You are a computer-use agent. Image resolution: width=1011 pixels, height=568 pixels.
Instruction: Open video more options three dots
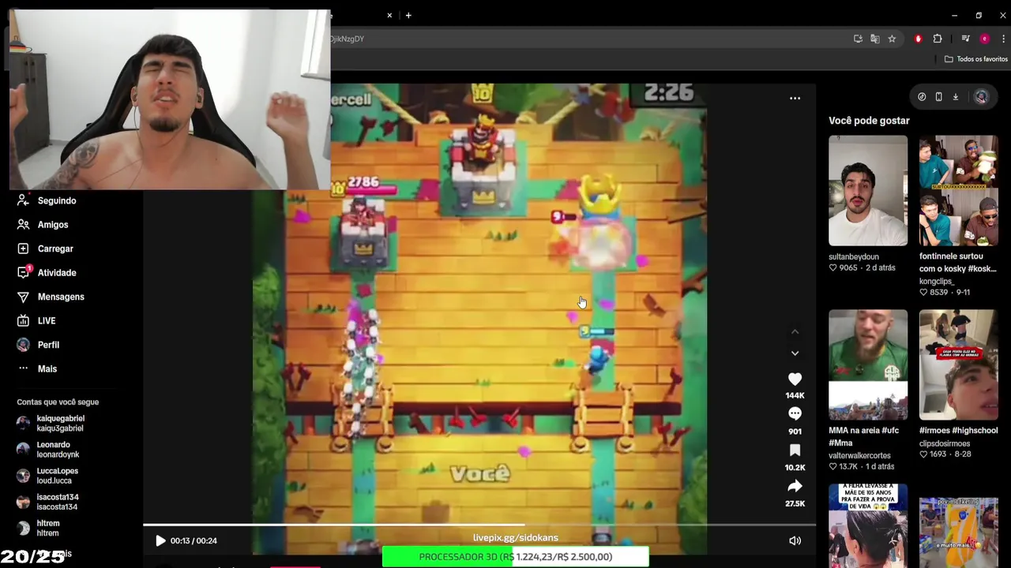click(795, 99)
